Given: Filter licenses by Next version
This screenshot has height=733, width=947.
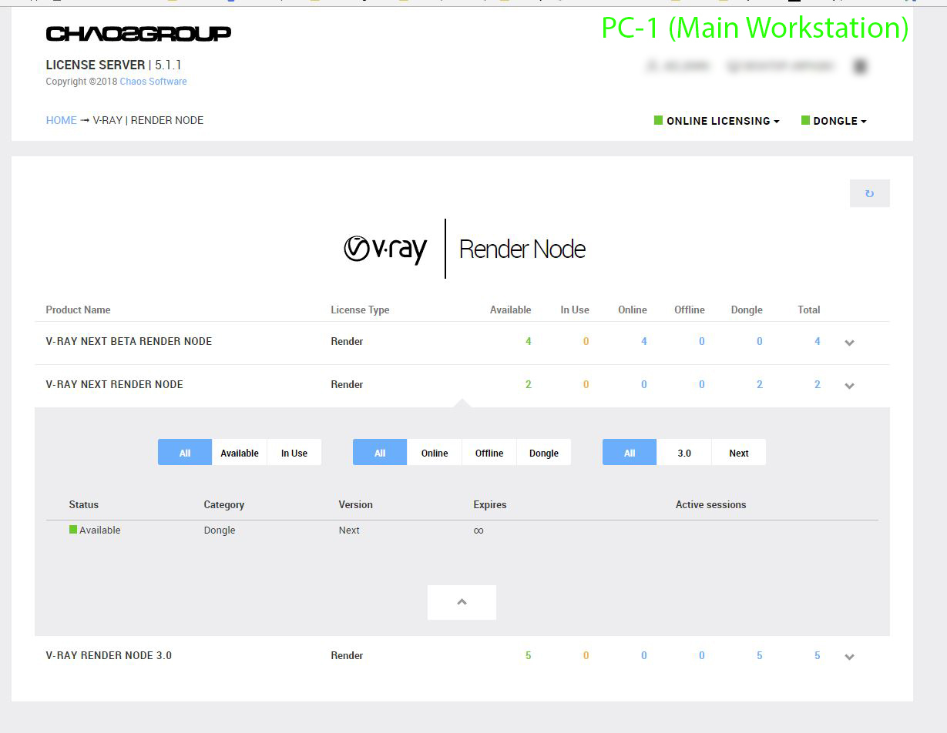Looking at the screenshot, I should click(x=739, y=453).
